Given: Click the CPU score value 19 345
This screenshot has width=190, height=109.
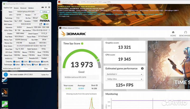Looking at the screenshot, I should pyautogui.click(x=125, y=59).
